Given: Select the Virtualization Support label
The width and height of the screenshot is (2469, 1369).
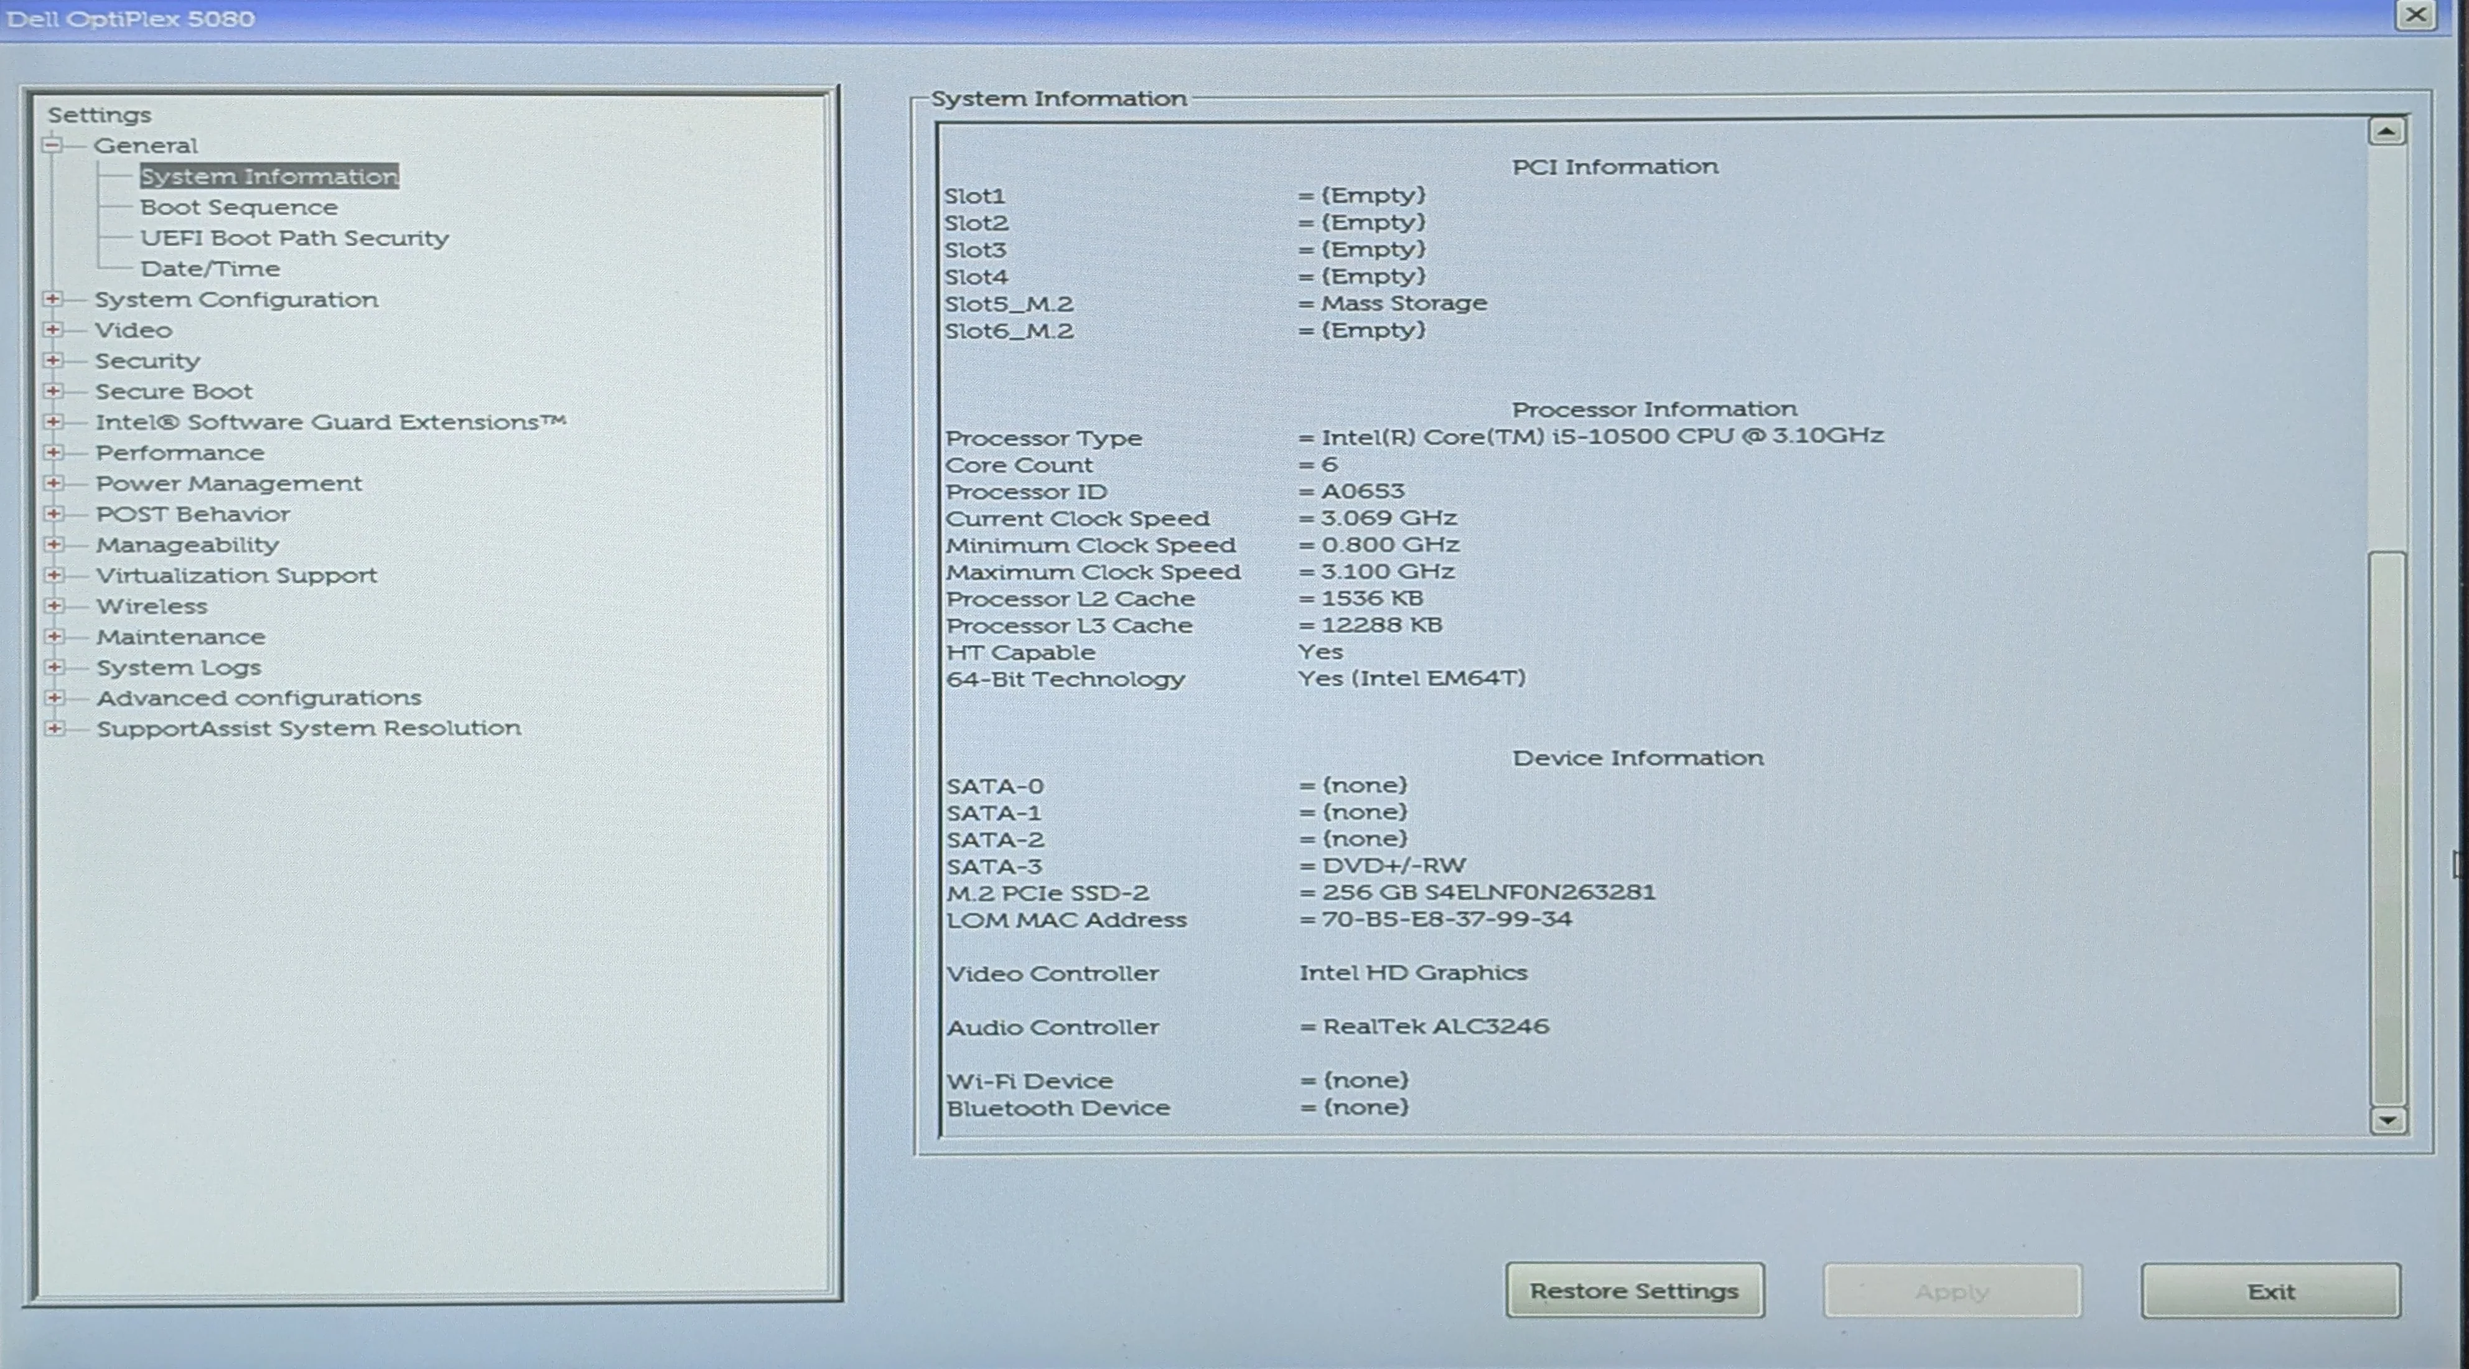Looking at the screenshot, I should click(x=236, y=575).
